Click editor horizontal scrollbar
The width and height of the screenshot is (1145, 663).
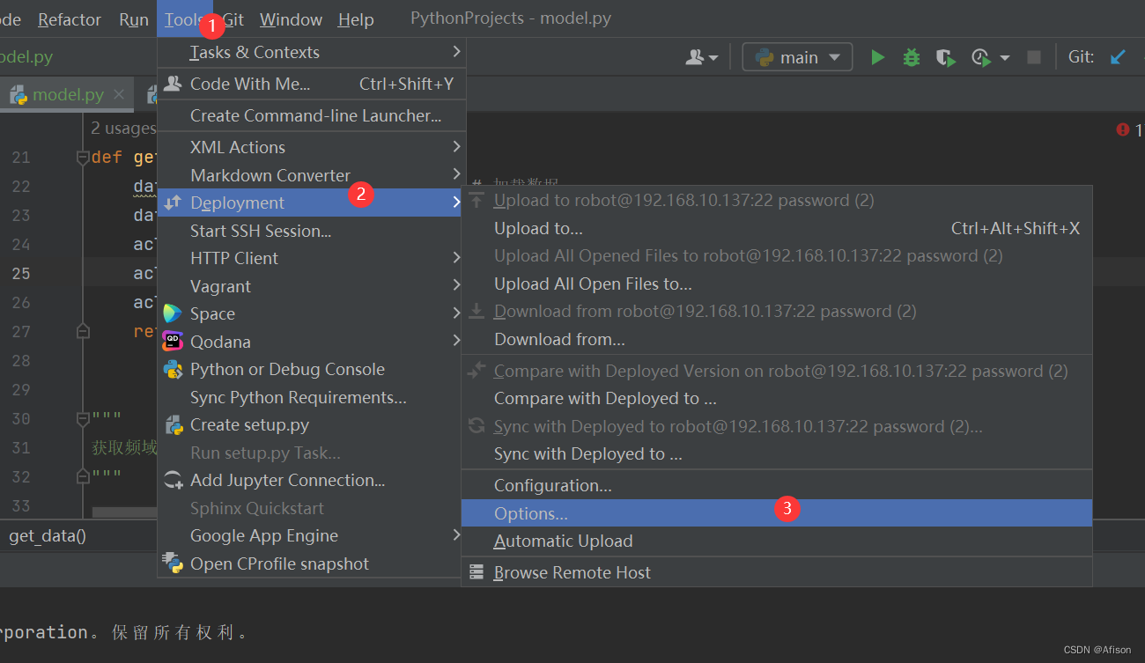(x=125, y=512)
